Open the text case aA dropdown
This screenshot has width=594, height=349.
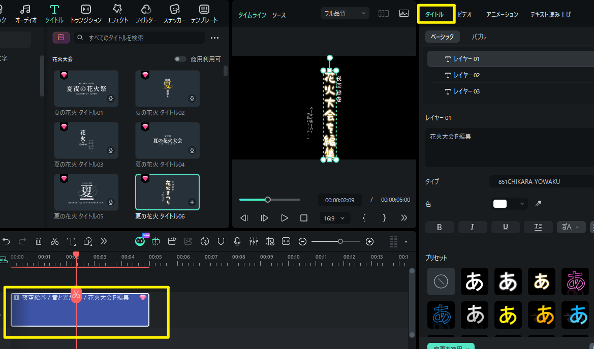coord(571,227)
